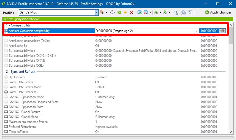Collapse the 2 - Sync and Refresh section header

click(21, 72)
